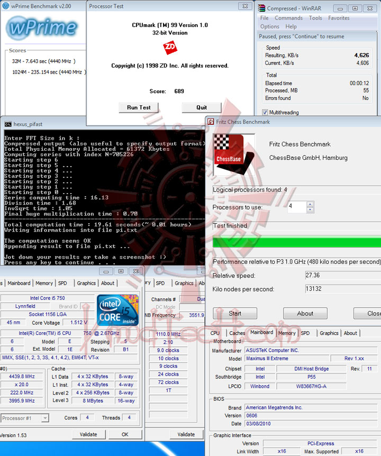This screenshot has height=456, width=381.
Task: Switch to About tab in left CPU-Z
Action: click(107, 283)
